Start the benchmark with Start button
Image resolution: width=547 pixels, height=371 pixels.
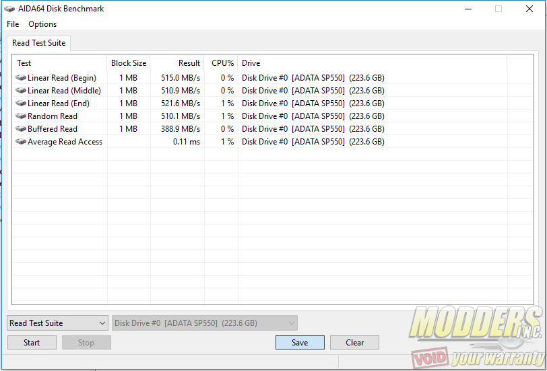click(32, 343)
